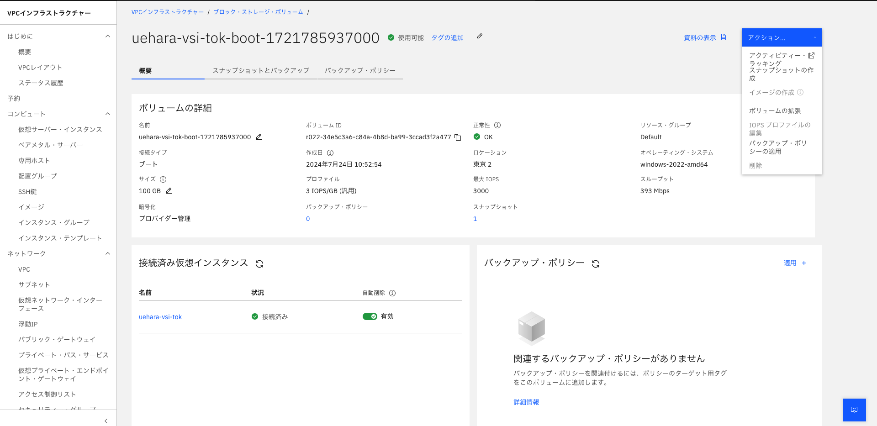Edit the volume name with the pencil icon
877x426 pixels.
pyautogui.click(x=259, y=137)
